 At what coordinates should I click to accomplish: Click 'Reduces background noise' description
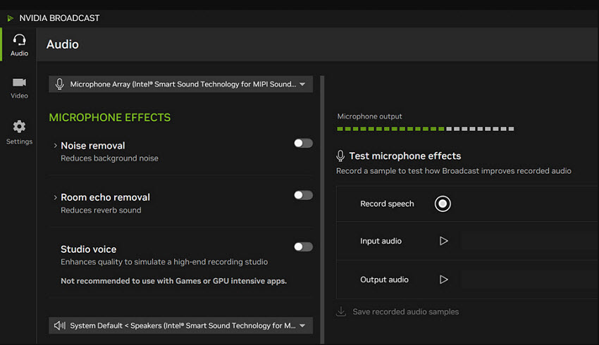(x=109, y=158)
